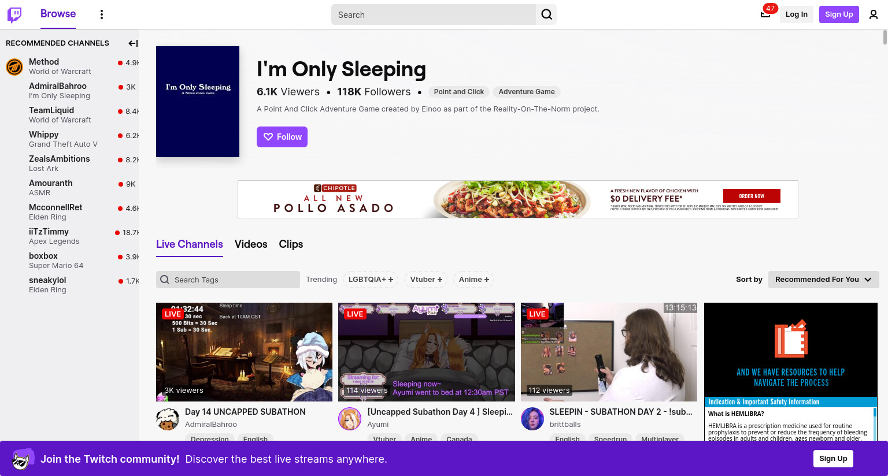Click the Point and Click tag
Viewport: 888px width, 476px height.
pos(459,92)
